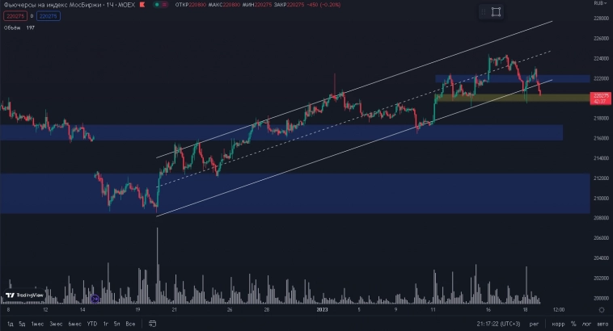
Task: Click the red flag icon beside MOEX
Action: coord(142,5)
